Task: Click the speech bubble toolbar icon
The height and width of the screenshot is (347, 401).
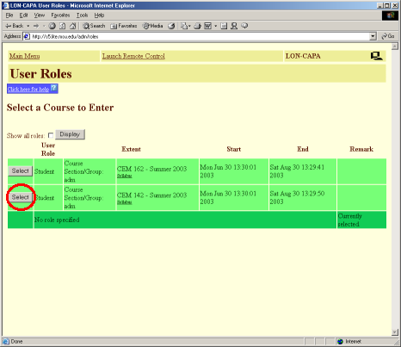Action: (x=244, y=26)
